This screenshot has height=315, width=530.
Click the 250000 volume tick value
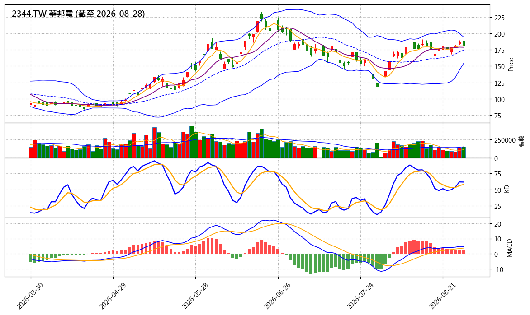click(x=505, y=140)
